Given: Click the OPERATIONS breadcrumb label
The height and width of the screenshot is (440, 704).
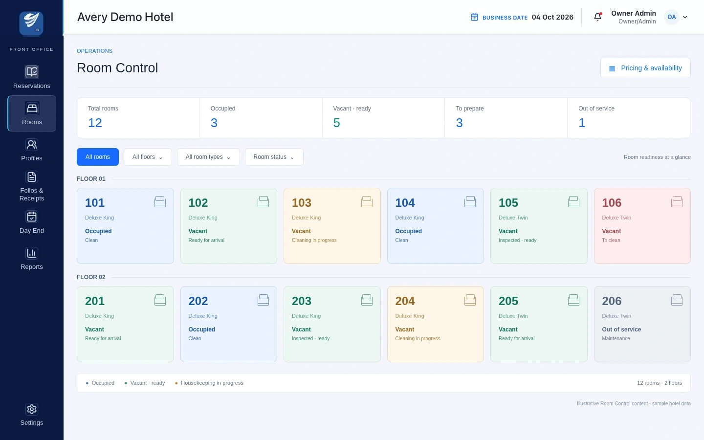Looking at the screenshot, I should coord(94,51).
